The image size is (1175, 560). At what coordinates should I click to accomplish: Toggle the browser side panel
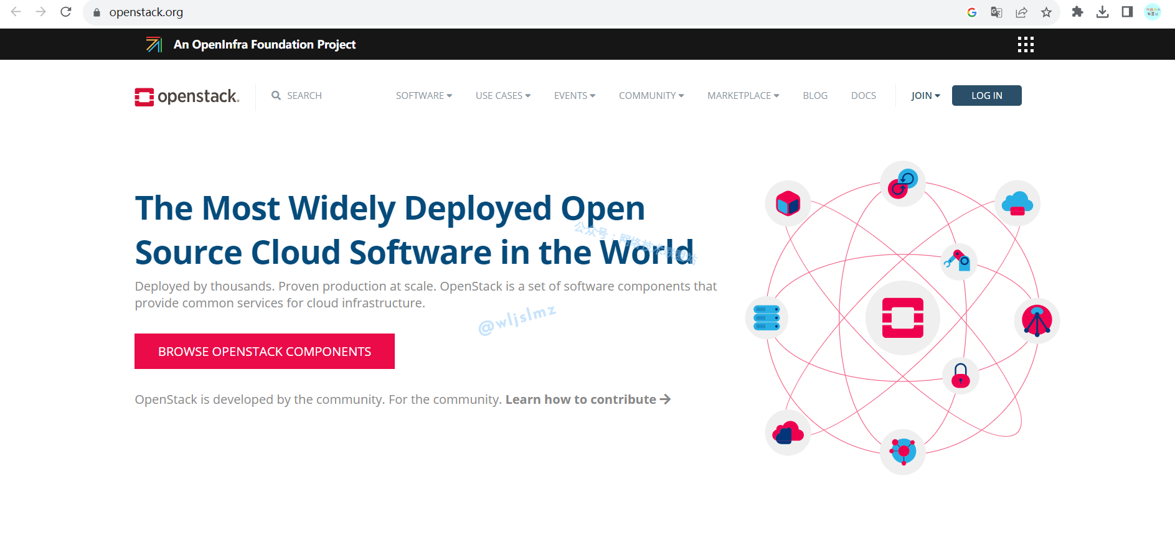point(1127,12)
